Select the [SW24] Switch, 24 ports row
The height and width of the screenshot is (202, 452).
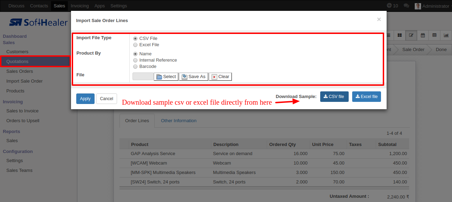coord(264,182)
